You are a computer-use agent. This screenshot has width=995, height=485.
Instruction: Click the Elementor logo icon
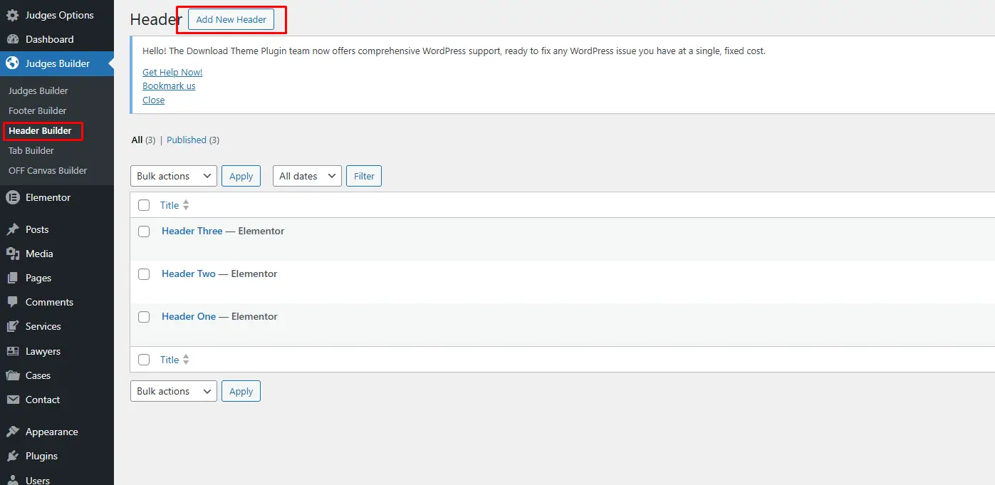pos(12,197)
